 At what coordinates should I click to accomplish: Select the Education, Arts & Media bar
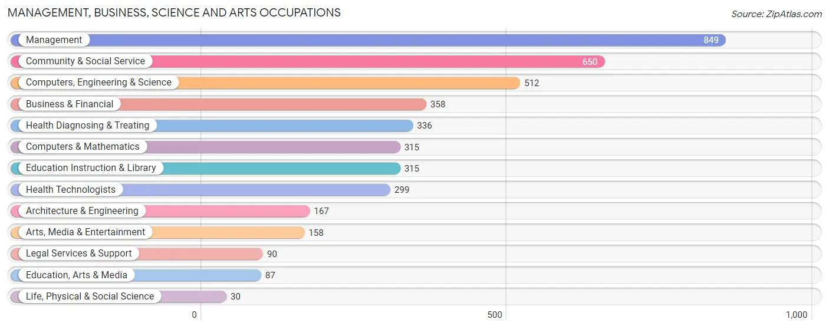(x=136, y=275)
